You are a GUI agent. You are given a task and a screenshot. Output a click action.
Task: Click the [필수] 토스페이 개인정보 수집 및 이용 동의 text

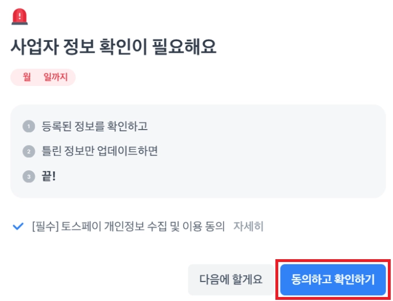point(129,226)
